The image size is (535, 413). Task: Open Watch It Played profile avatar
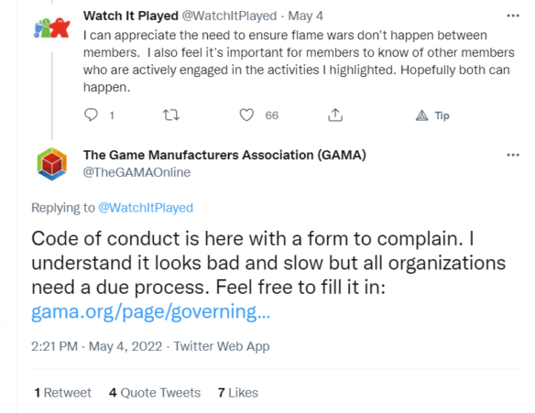coord(52,28)
